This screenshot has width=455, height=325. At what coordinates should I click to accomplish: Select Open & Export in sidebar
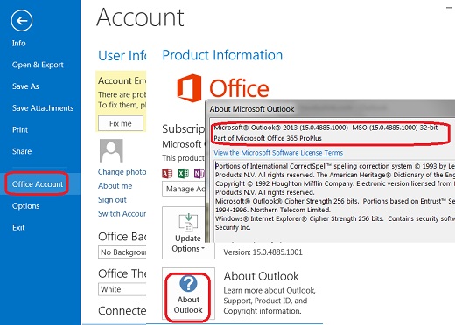pyautogui.click(x=38, y=65)
